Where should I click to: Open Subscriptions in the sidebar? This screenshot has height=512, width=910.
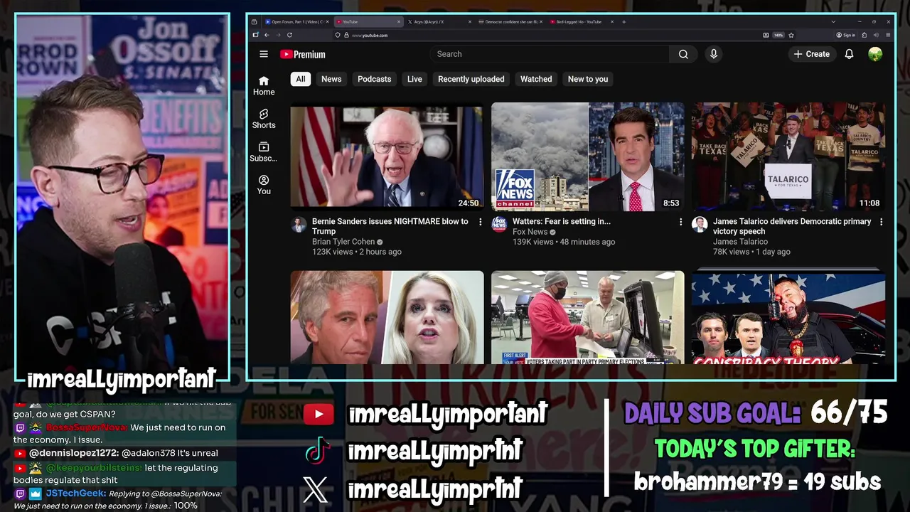click(x=264, y=151)
